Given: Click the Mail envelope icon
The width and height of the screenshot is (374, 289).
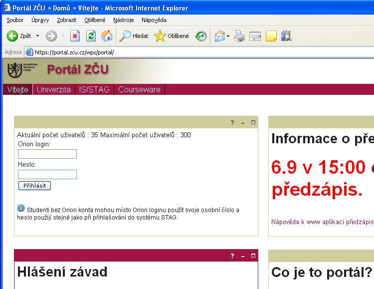Looking at the screenshot, I should (x=220, y=36).
